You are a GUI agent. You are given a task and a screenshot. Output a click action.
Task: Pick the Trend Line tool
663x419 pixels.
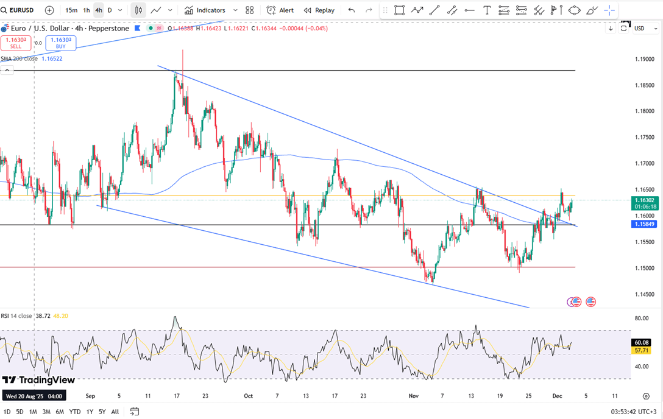pos(434,10)
